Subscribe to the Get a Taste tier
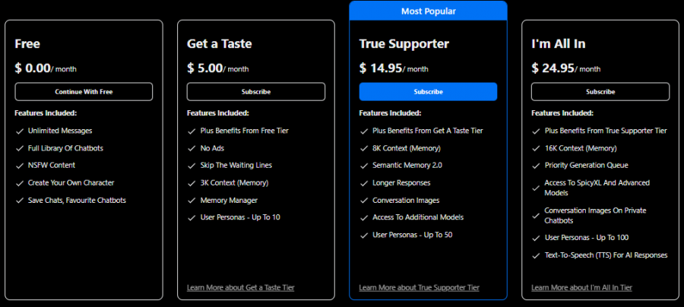This screenshot has width=684, height=307. tap(256, 92)
